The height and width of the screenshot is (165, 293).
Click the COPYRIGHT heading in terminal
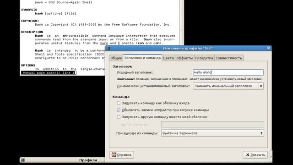click(30, 21)
